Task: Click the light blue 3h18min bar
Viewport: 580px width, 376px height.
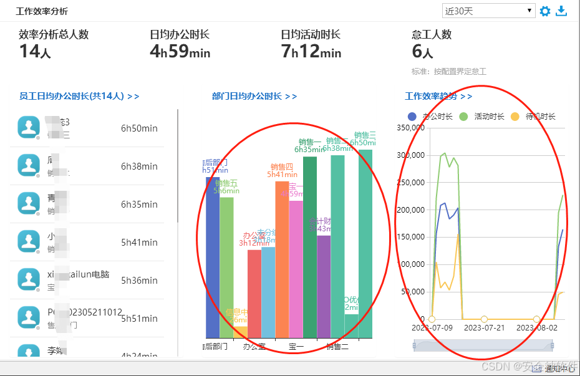Action: (x=268, y=292)
